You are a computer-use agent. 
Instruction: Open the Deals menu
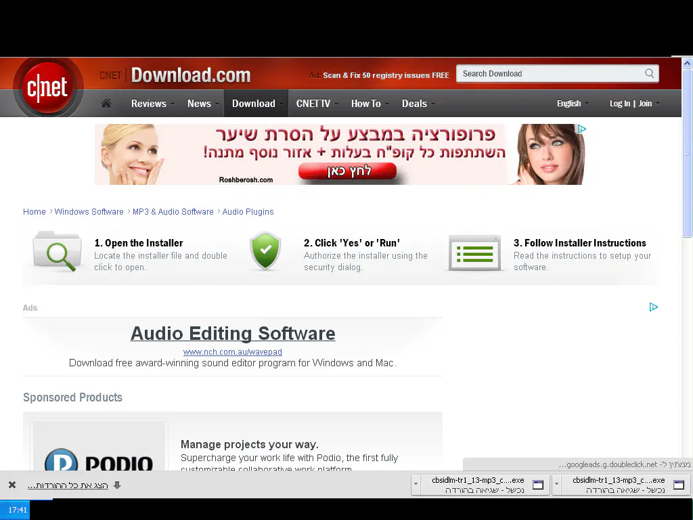418,104
